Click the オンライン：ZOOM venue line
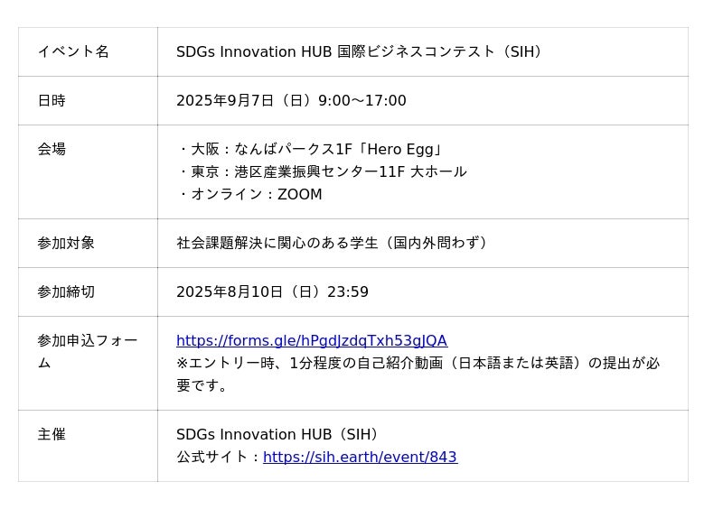 tap(250, 195)
